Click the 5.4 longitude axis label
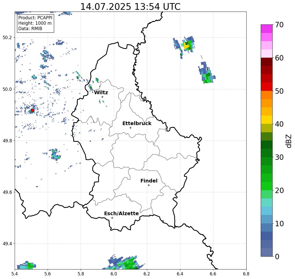Screen dimensions: 295x279 coord(15,274)
